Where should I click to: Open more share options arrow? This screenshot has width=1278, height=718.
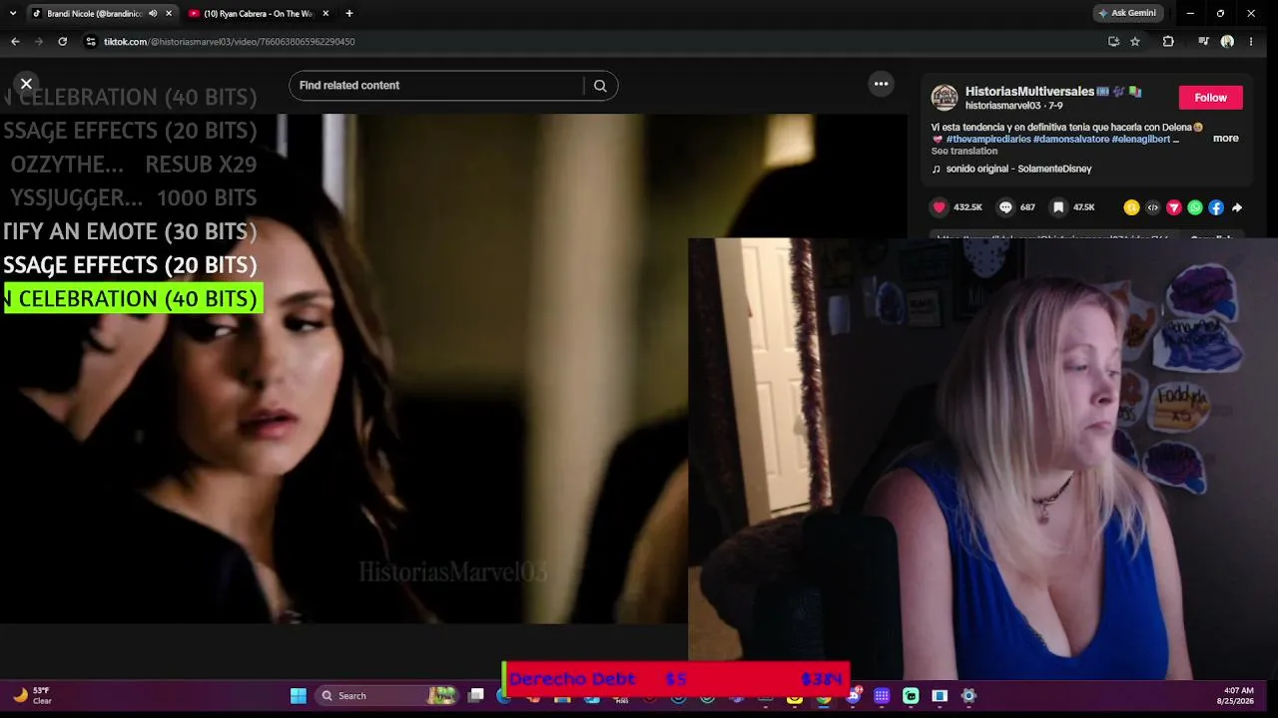pyautogui.click(x=1237, y=207)
